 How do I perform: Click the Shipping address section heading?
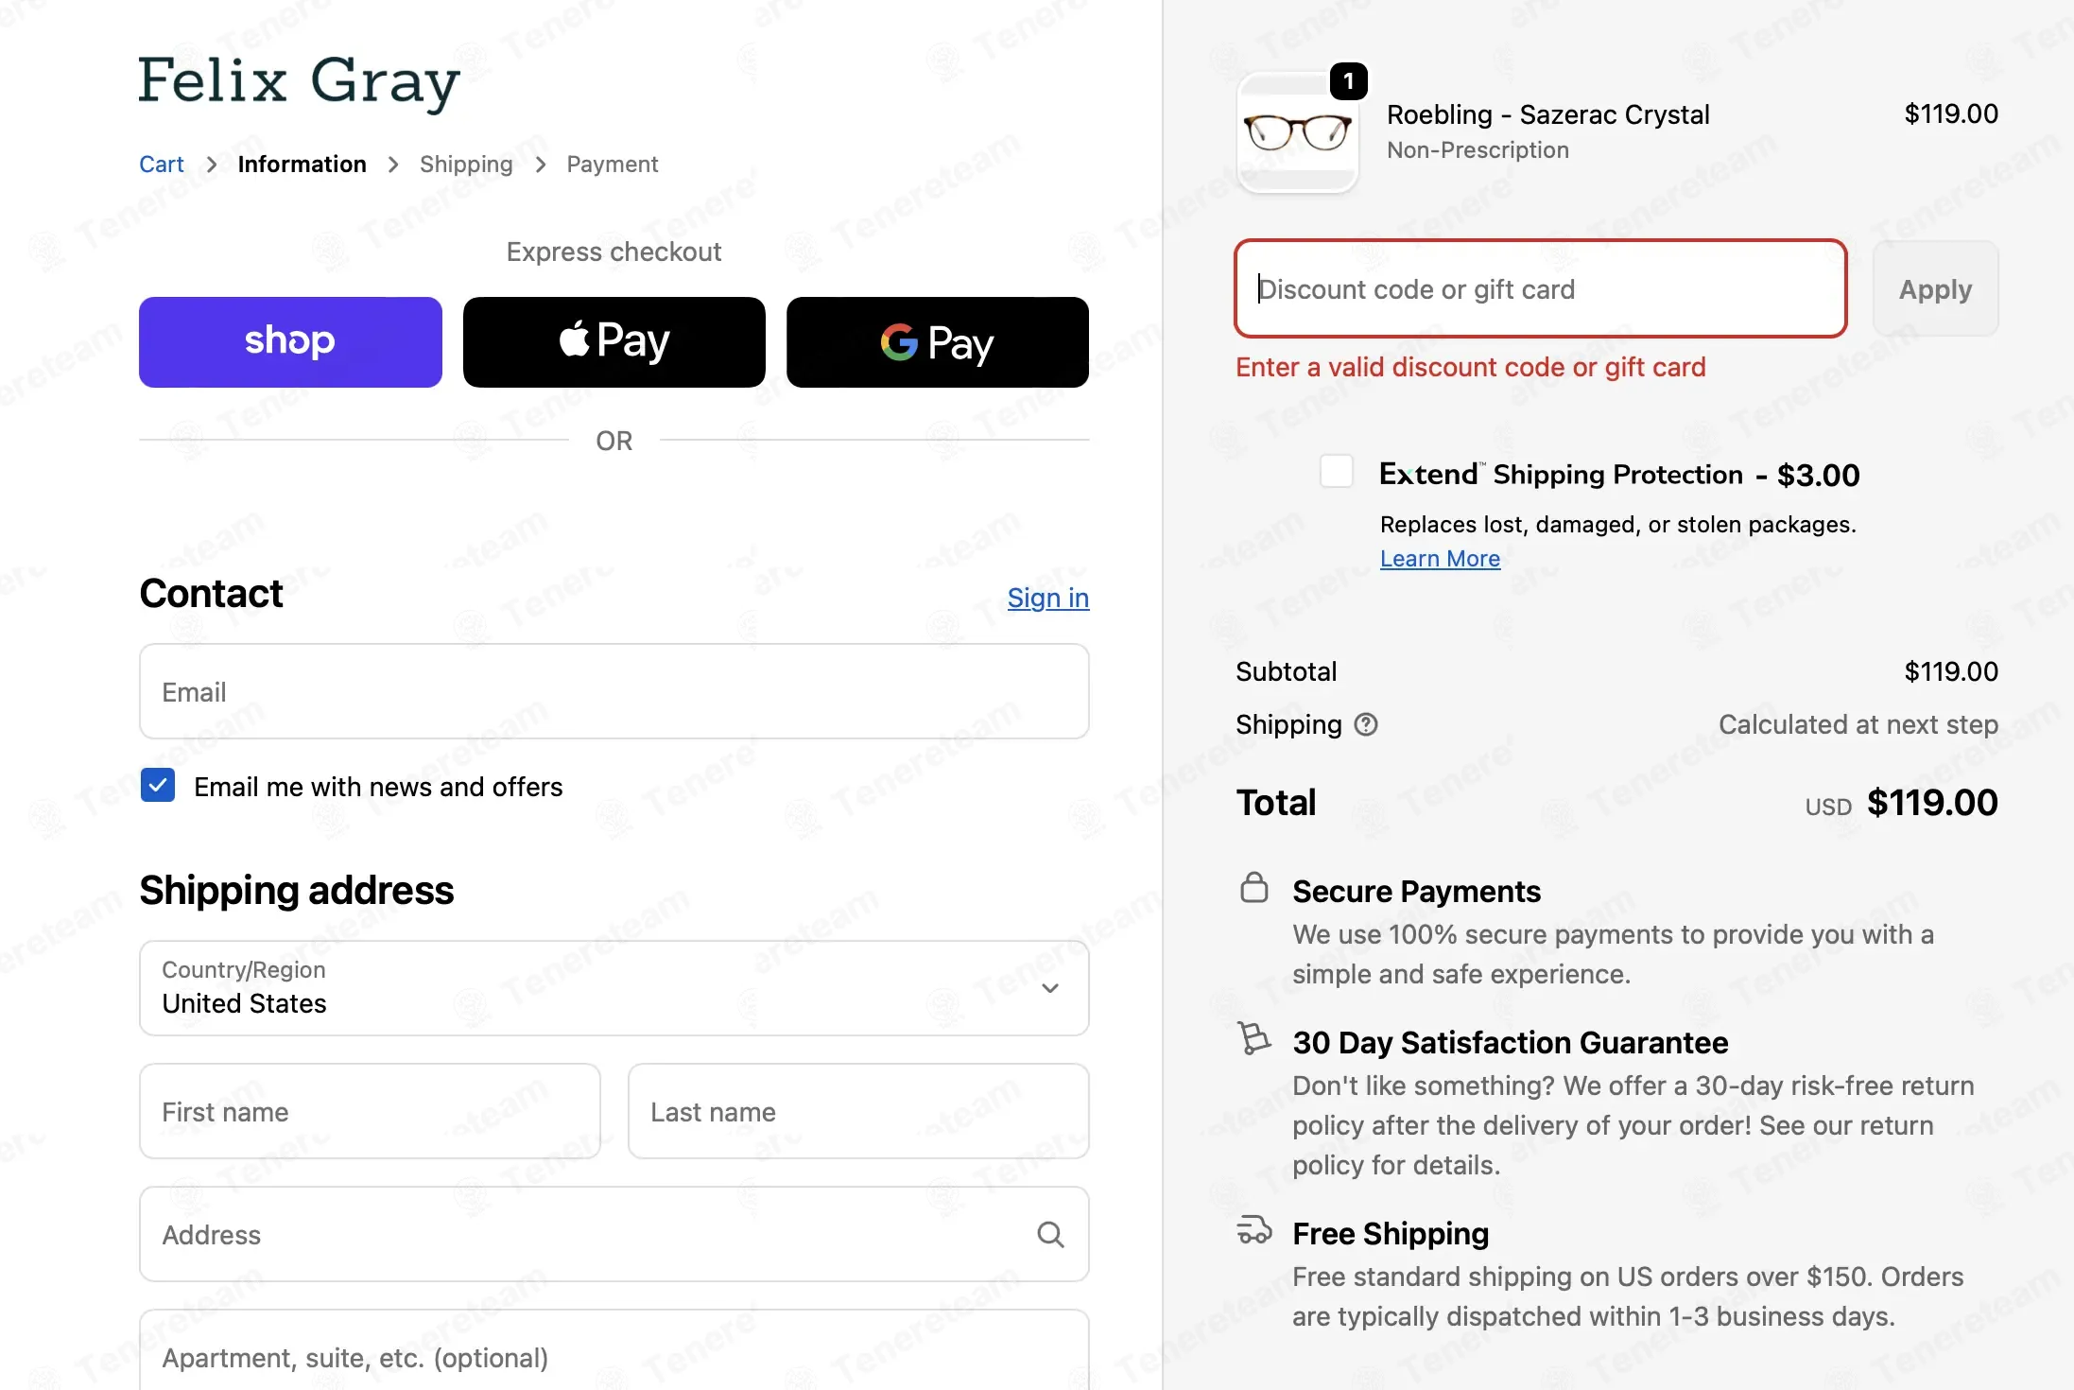click(x=297, y=890)
